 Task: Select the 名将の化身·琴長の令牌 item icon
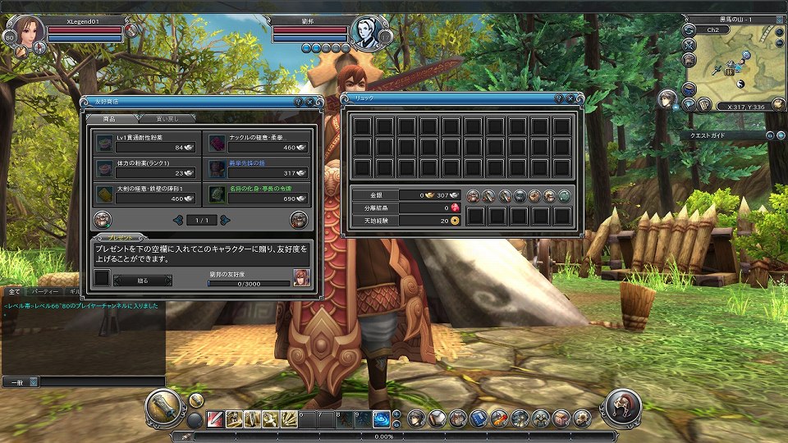click(215, 194)
